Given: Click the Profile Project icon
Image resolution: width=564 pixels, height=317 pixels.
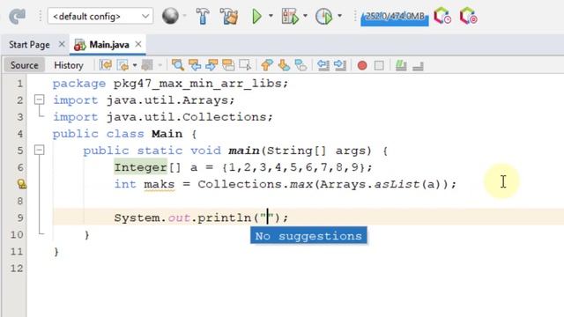Looking at the screenshot, I should coord(323,16).
